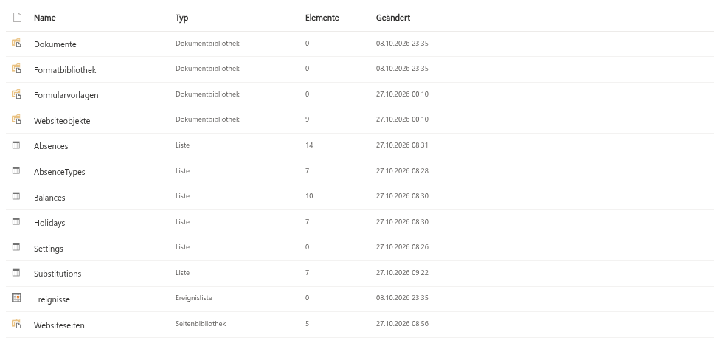The height and width of the screenshot is (343, 714).
Task: Click element count 14 for Absences
Action: 309,145
